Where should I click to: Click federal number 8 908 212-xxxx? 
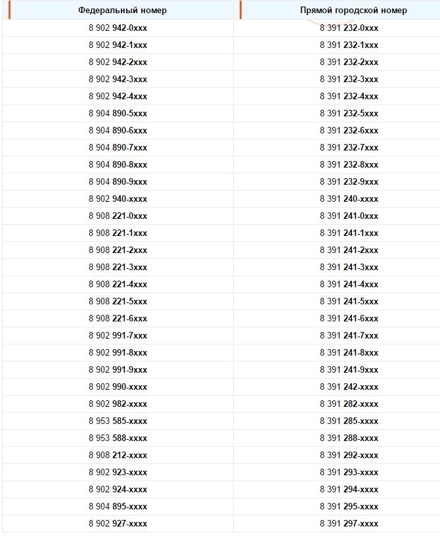click(118, 456)
